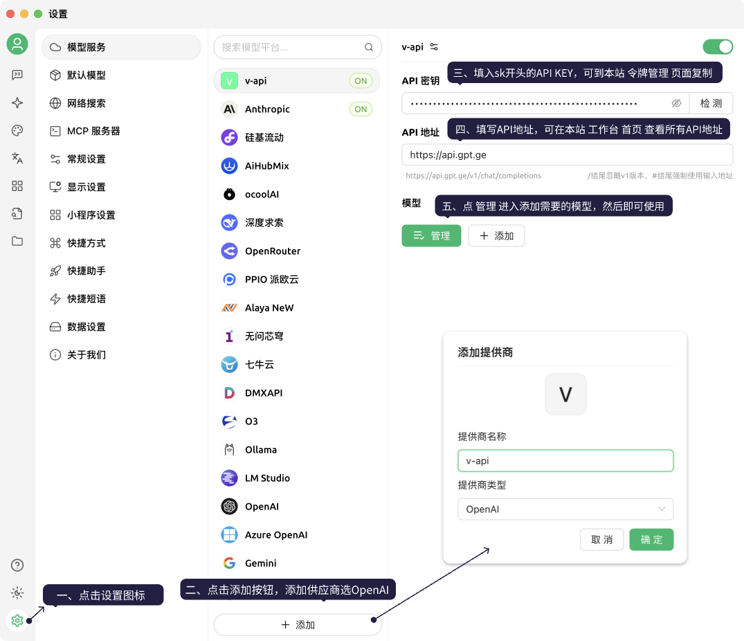Toggle API key visibility eye icon
This screenshot has height=641, width=744.
[676, 103]
